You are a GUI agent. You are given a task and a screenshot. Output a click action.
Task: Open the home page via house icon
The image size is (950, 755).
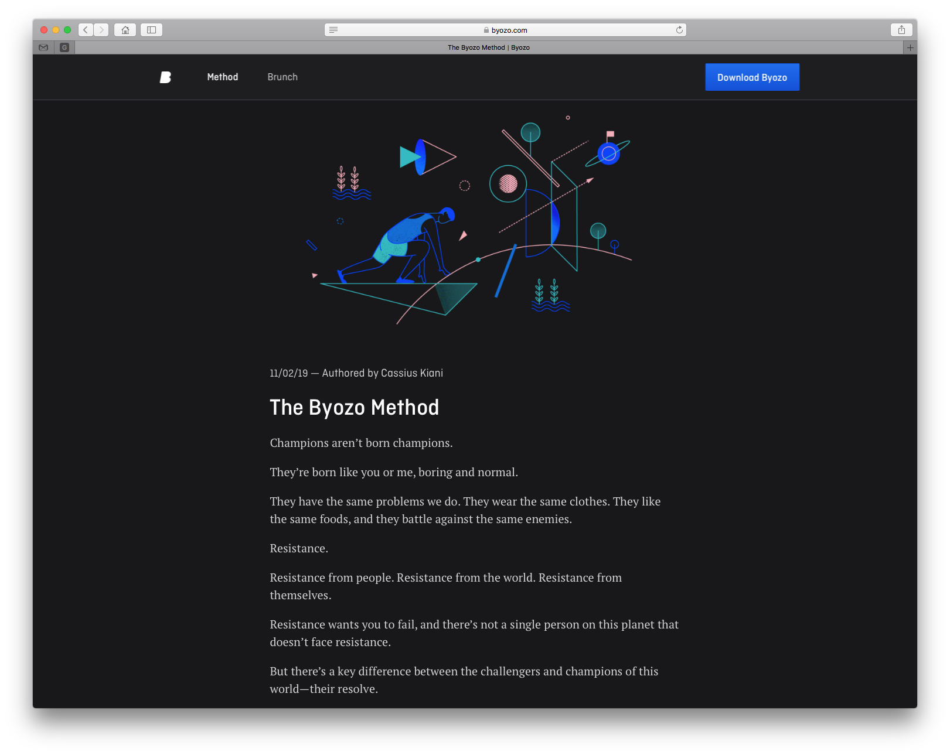125,30
